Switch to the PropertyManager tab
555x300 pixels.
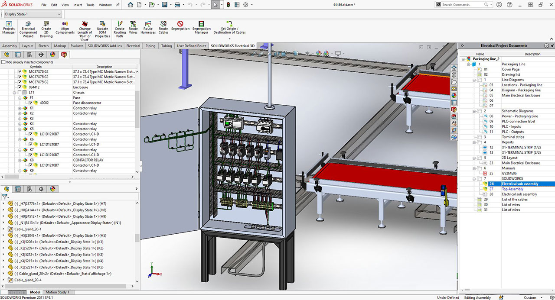pyautogui.click(x=18, y=55)
